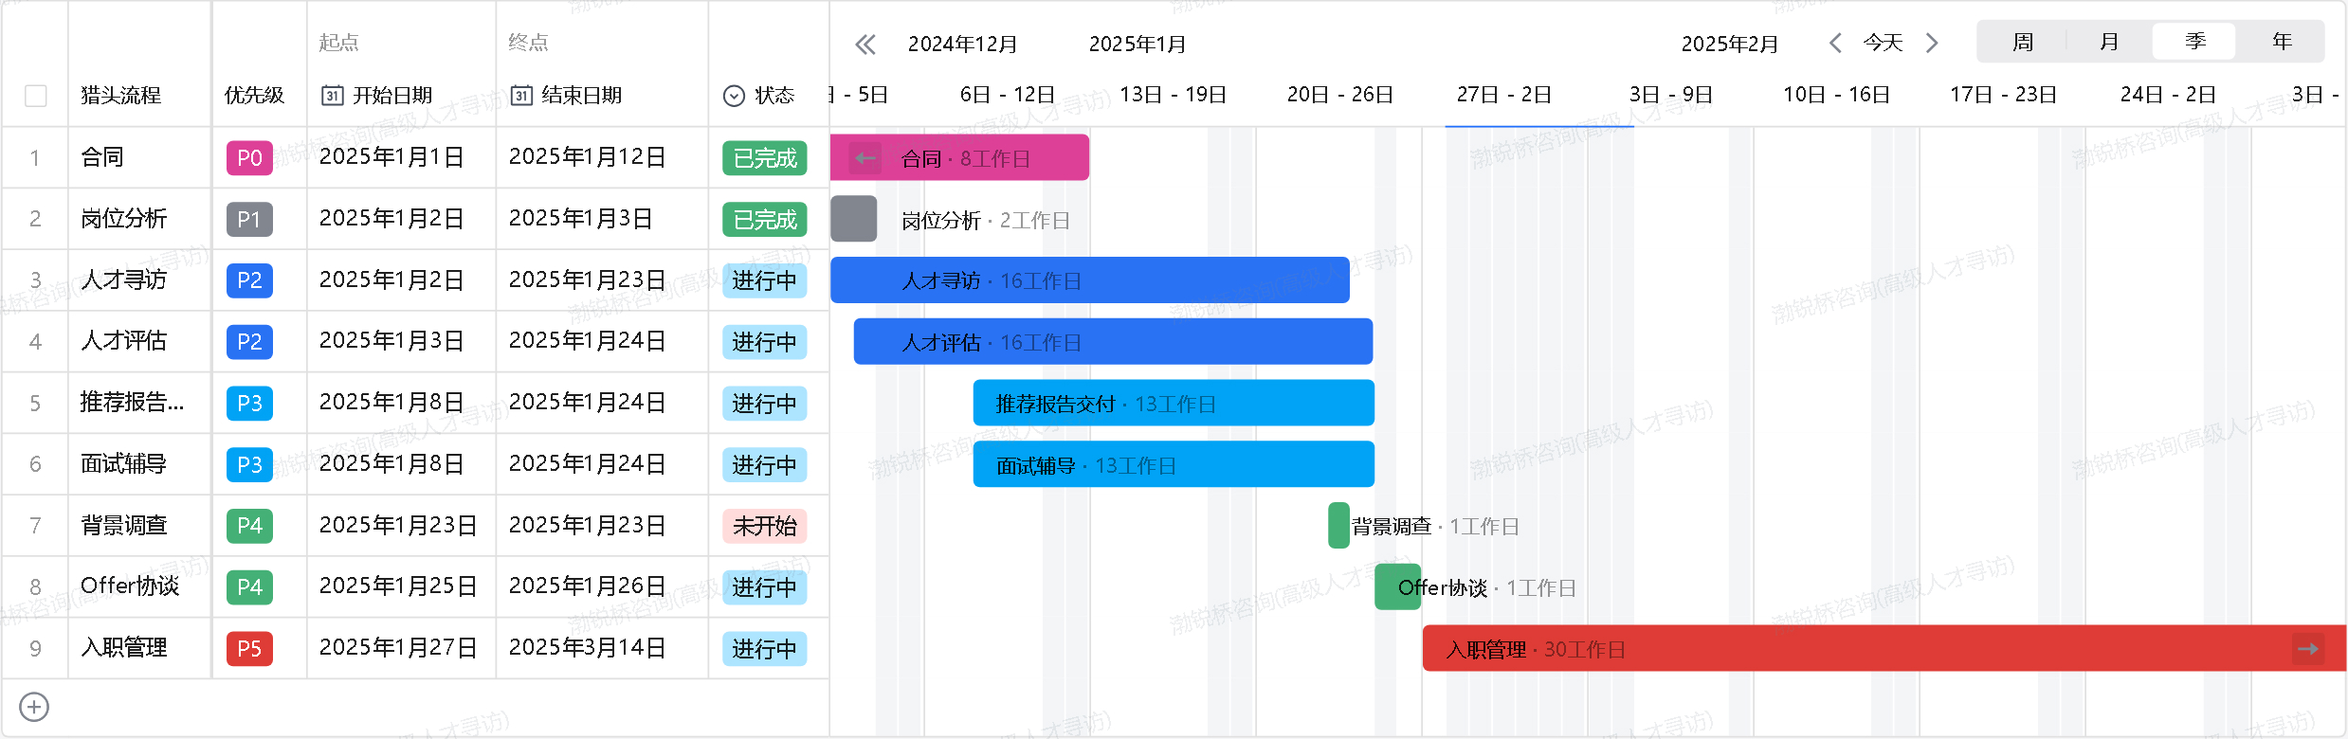Screen dimensions: 2348x739
Task: Toggle the select-all checkbox in header
Action: 36,96
